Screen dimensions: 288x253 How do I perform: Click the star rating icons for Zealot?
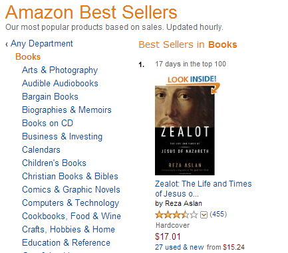[176, 214]
